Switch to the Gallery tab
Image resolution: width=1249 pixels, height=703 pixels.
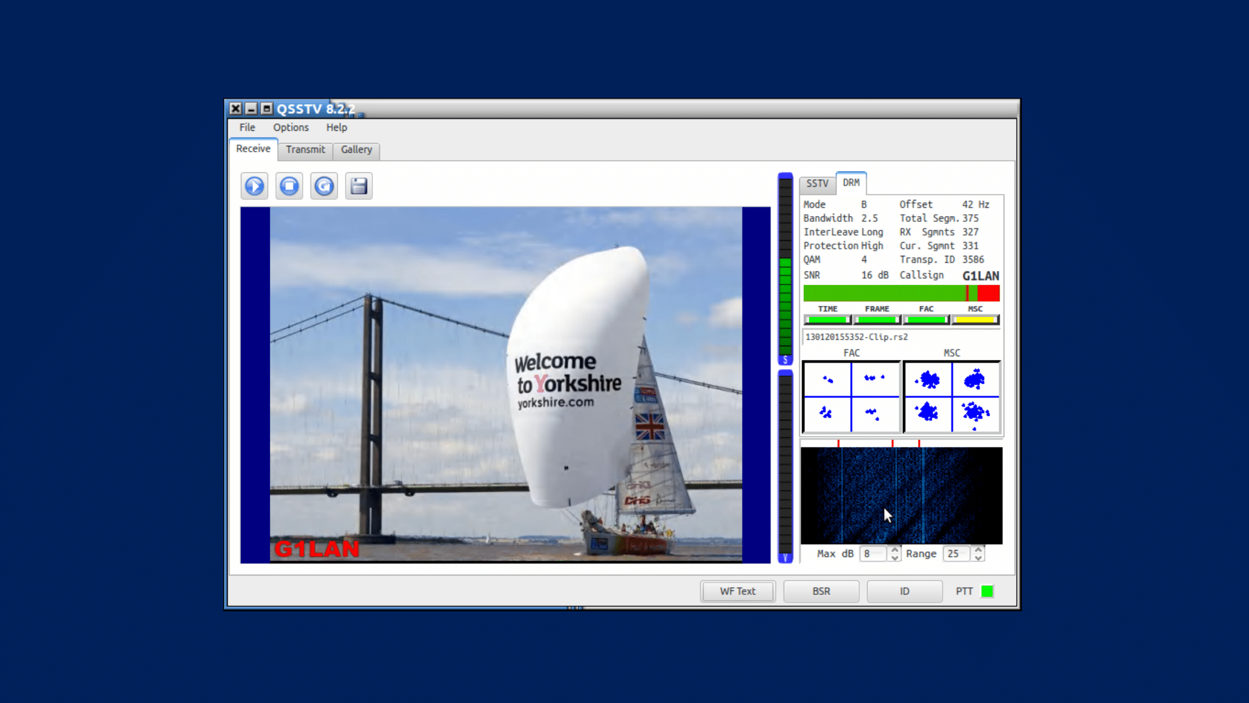[357, 150]
